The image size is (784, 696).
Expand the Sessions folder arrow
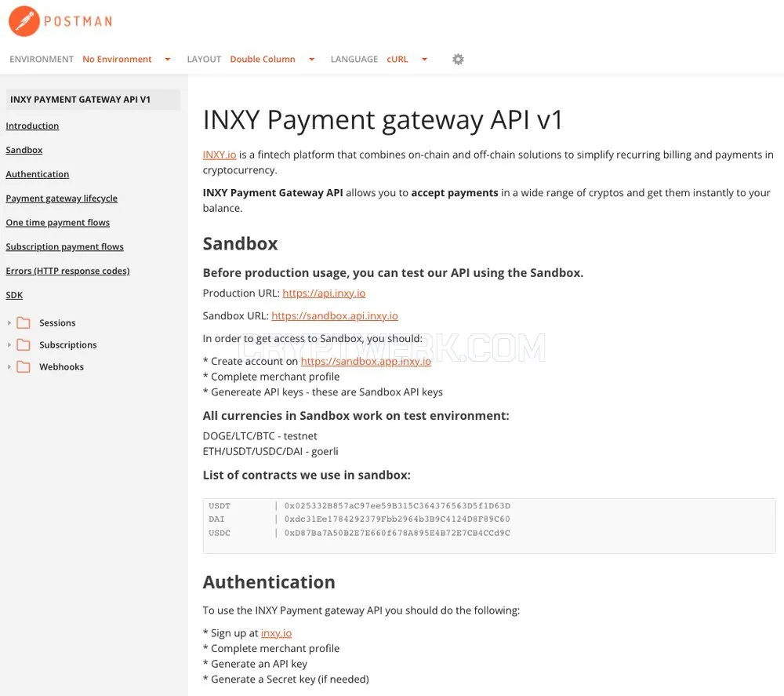tap(9, 322)
